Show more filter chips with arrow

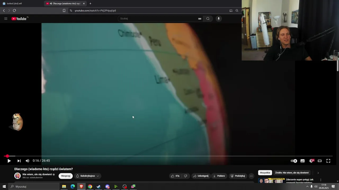pyautogui.click(x=318, y=173)
